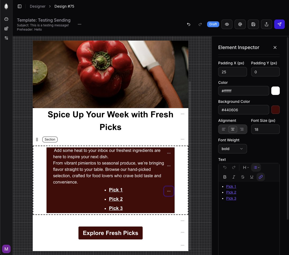Viewport: 289px width, 255px height.
Task: Undo the last design change in header
Action: 189,24
